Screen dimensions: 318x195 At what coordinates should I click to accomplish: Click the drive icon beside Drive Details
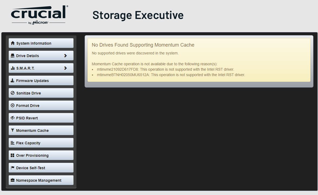(12, 56)
